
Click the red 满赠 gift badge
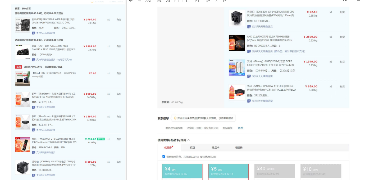click(18, 67)
